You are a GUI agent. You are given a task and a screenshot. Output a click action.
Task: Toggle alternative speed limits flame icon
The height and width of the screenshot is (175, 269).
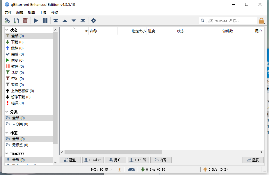click(119, 169)
